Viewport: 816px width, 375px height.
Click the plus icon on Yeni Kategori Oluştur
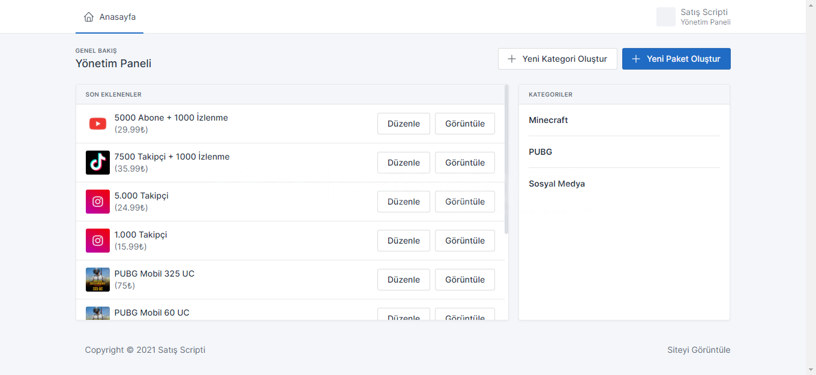pos(512,59)
